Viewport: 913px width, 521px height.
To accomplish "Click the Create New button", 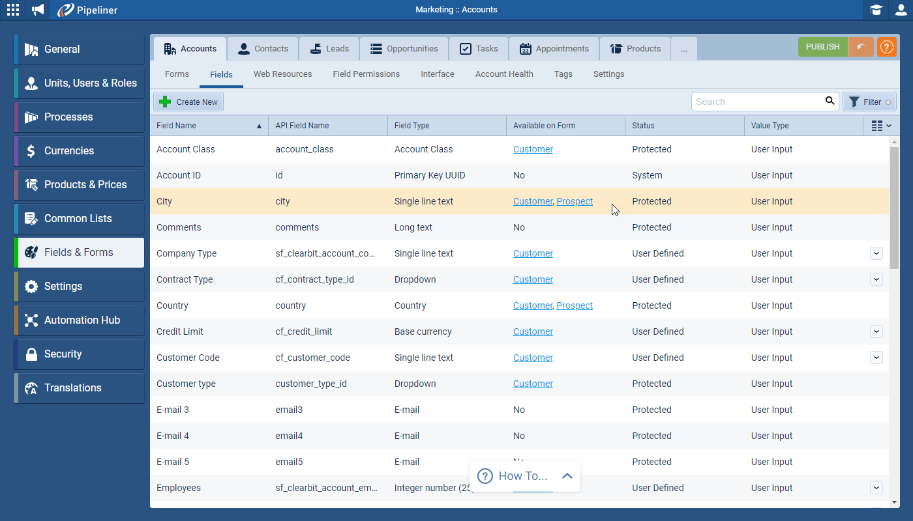I will (x=188, y=102).
